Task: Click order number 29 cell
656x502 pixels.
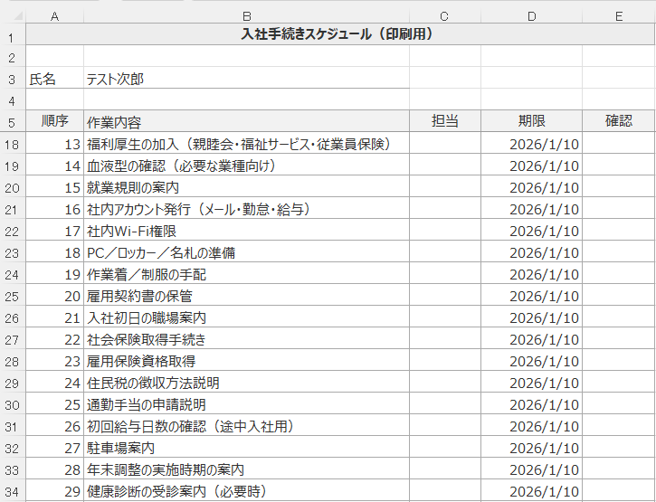Action: 55,491
